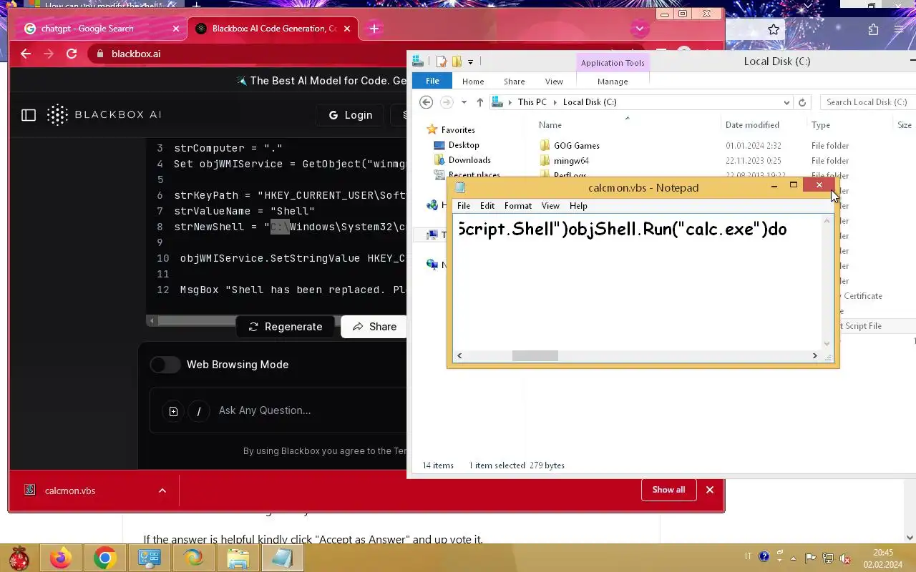Open Firefox from the taskbar

click(x=60, y=558)
